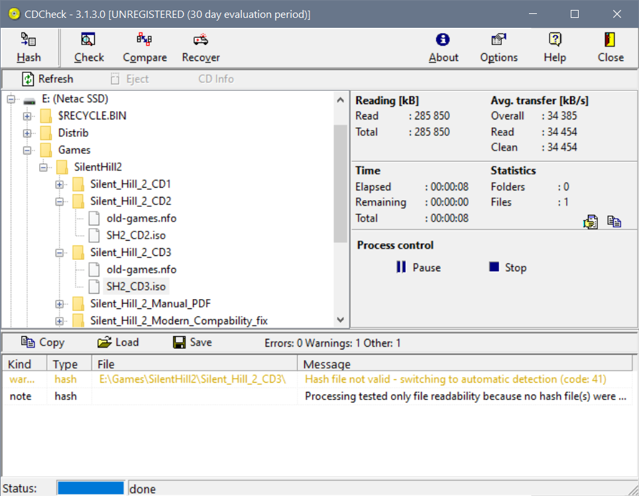This screenshot has width=639, height=496.
Task: Click the Close toolbar button
Action: coord(610,48)
